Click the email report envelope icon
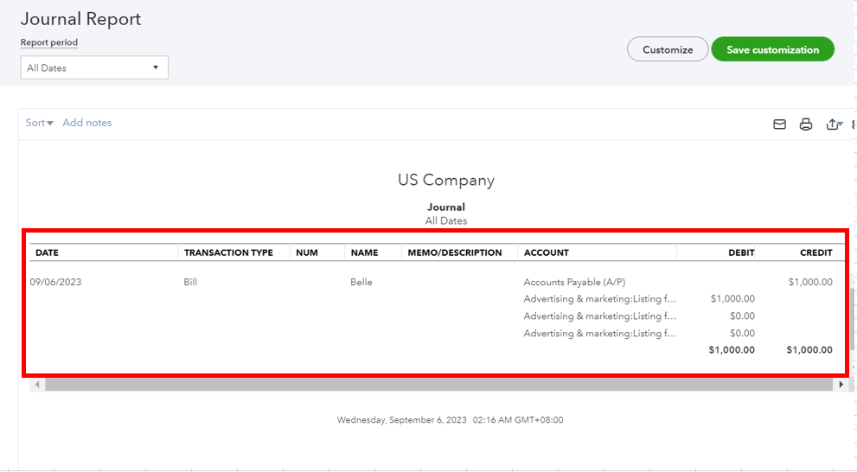The width and height of the screenshot is (857, 472). point(779,124)
